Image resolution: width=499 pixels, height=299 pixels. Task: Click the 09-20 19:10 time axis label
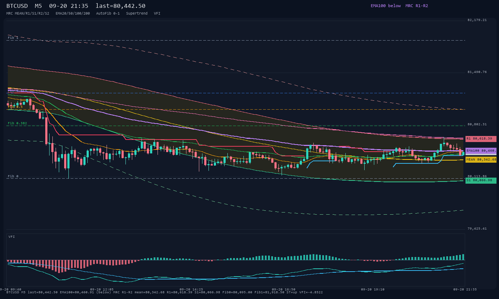click(373, 289)
